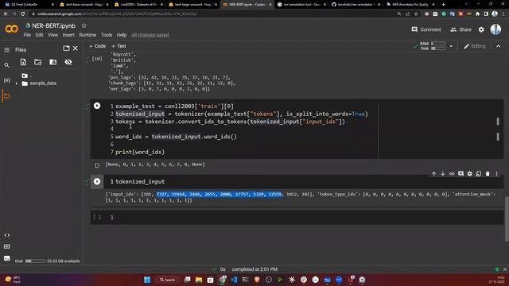Open the Edit menu

tap(39, 35)
